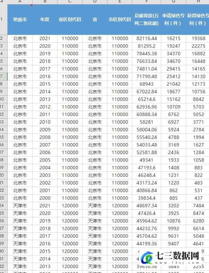Select the cell showing 34670
This screenshot has height=273, width=209.
click(174, 61)
